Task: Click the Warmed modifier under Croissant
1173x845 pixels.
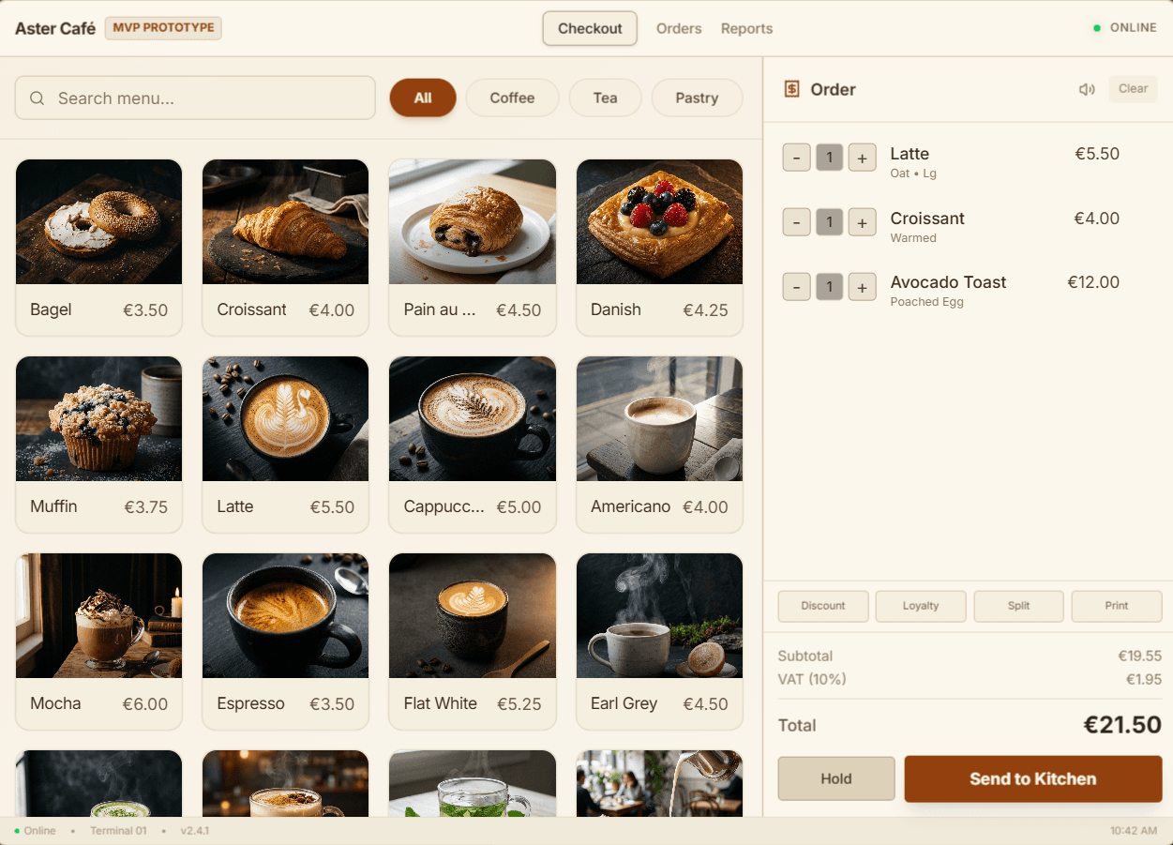Action: point(913,238)
